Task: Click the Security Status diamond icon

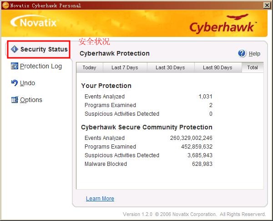Action: tap(15, 49)
